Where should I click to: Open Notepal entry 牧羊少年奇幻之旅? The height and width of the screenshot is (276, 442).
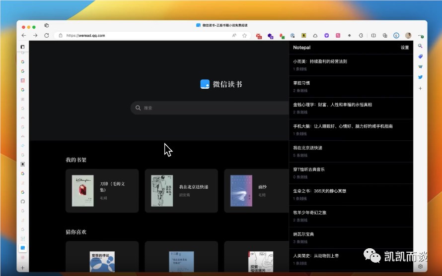(x=351, y=217)
